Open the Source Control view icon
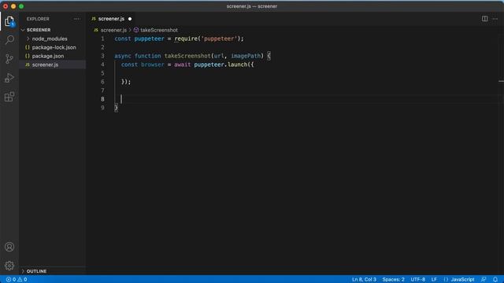 click(x=9, y=59)
